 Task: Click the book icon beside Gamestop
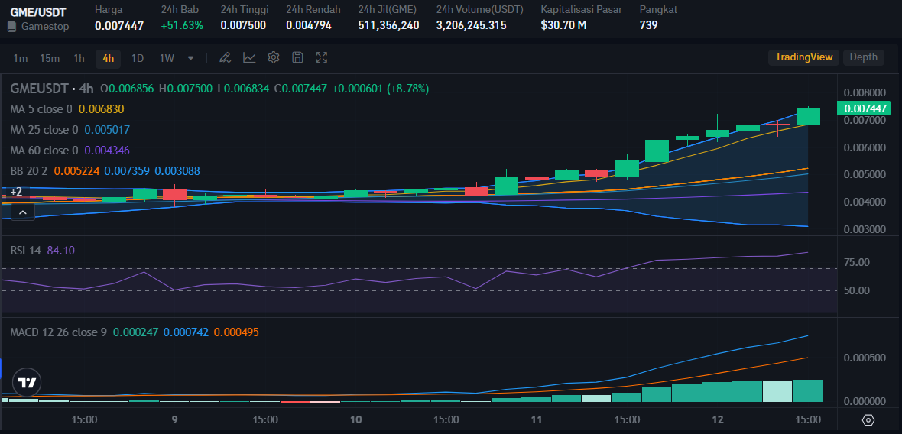point(11,27)
